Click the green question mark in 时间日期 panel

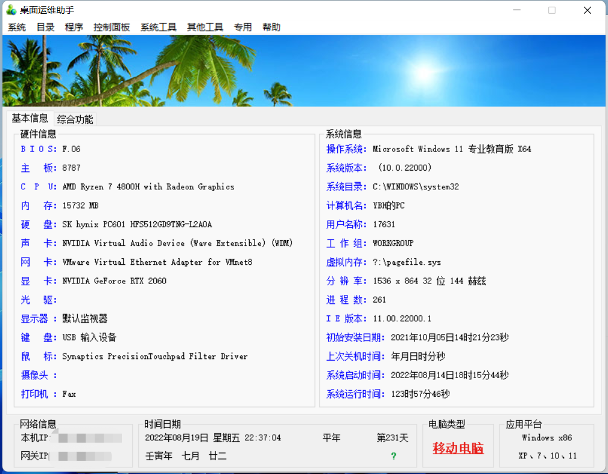[x=393, y=455]
